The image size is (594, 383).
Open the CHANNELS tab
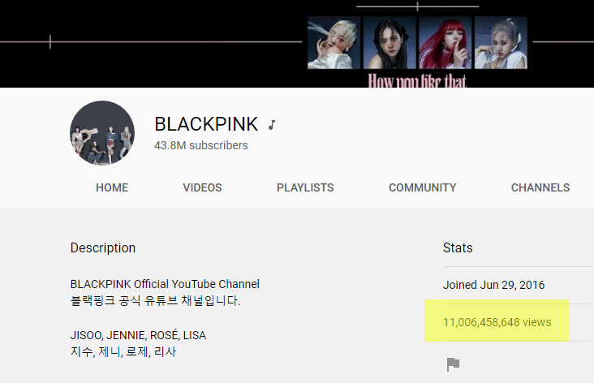[x=540, y=187]
